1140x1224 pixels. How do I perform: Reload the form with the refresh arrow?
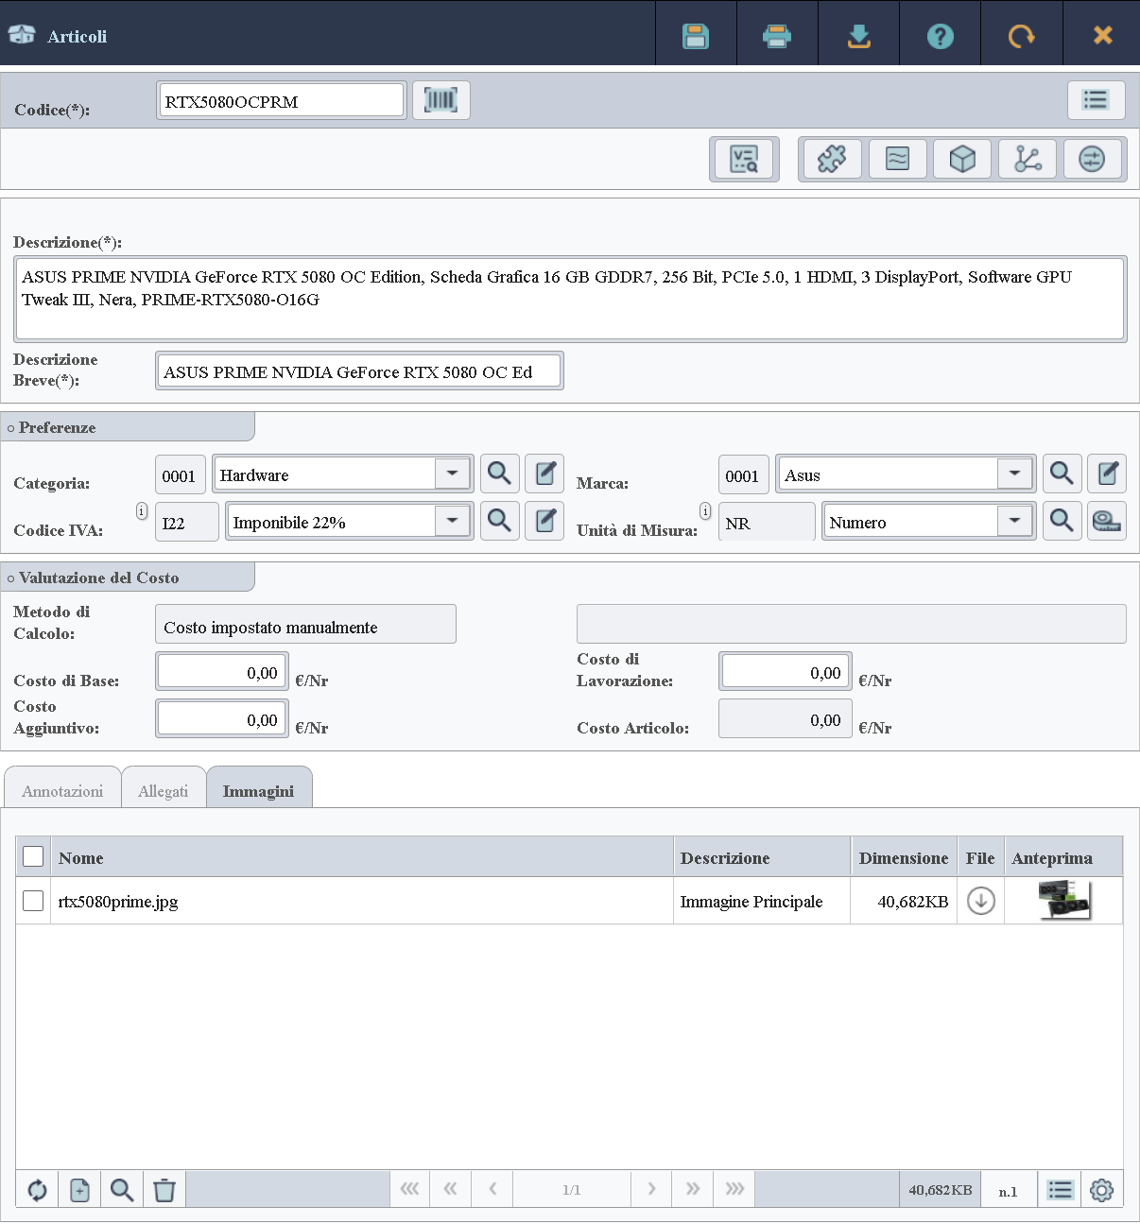[1021, 36]
